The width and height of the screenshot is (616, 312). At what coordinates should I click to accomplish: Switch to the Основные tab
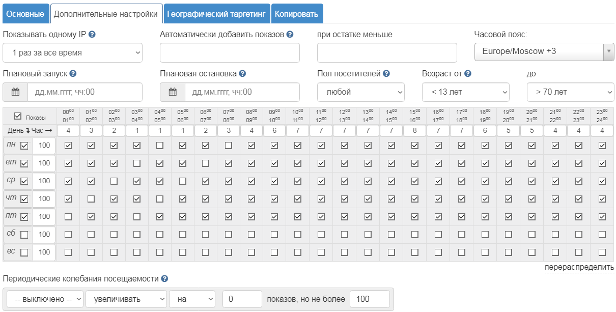(x=25, y=14)
